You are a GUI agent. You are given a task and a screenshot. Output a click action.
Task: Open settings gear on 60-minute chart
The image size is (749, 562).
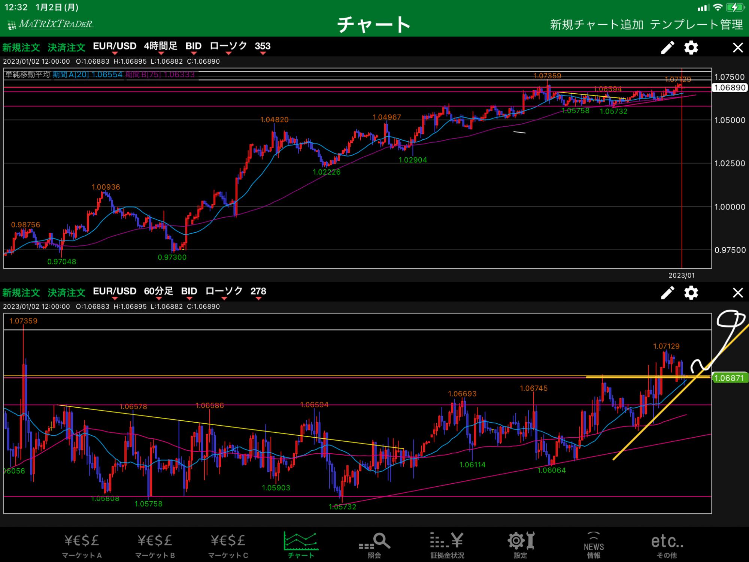[691, 293]
